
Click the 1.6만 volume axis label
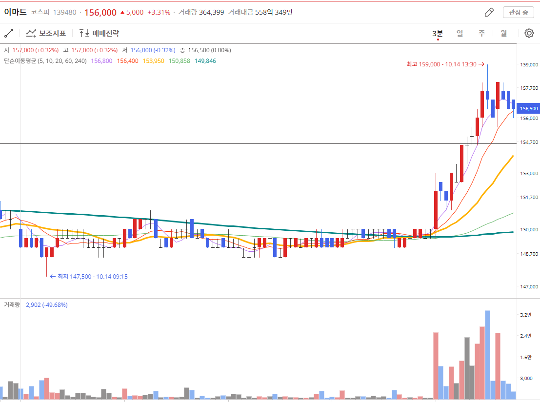526,357
